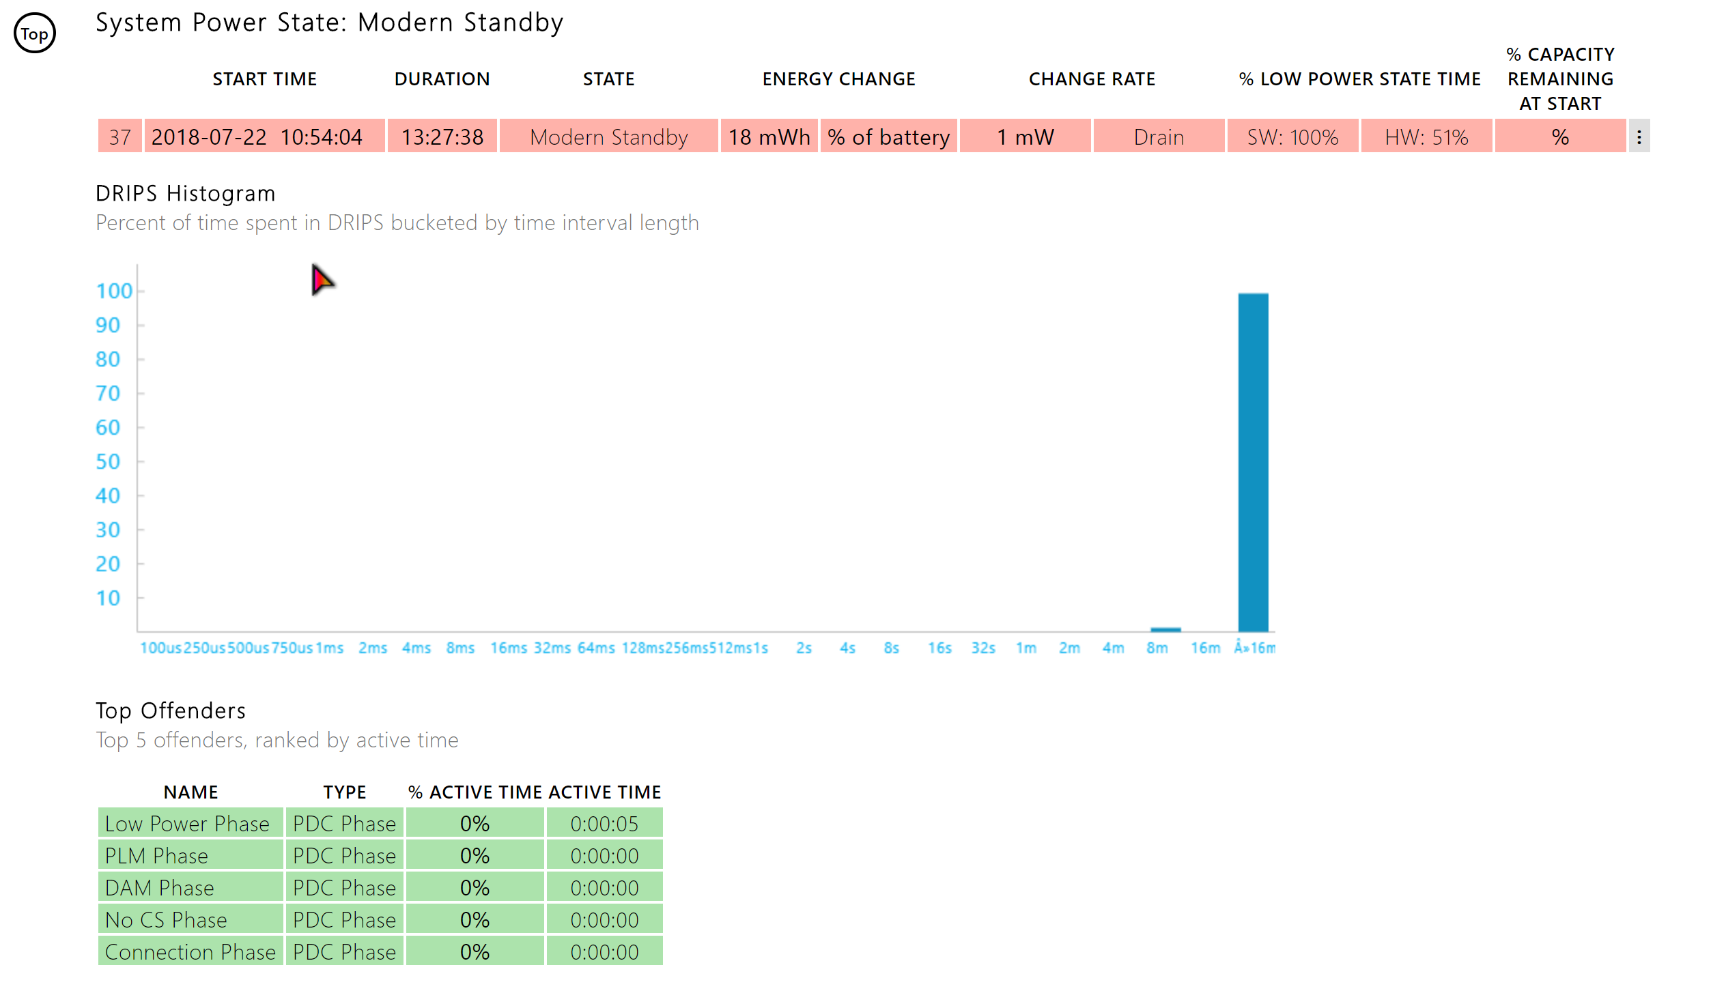Click the Connection Phase offender name
The width and height of the screenshot is (1726, 991).
[190, 952]
